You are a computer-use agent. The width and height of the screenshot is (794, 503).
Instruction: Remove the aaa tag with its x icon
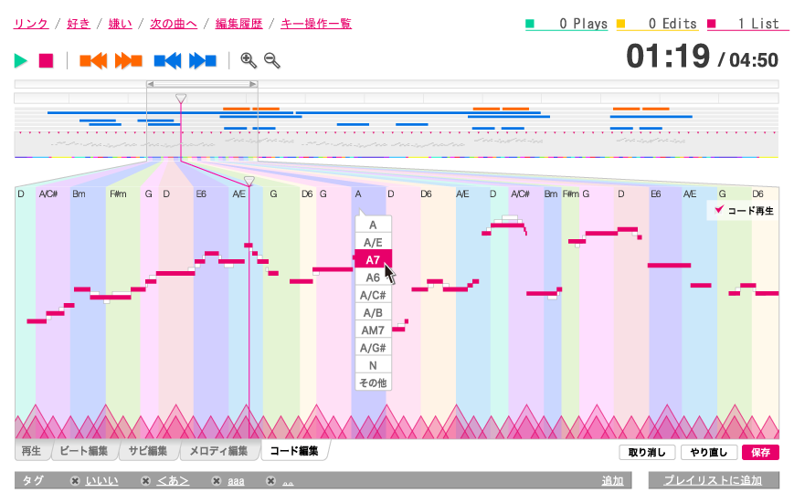pos(217,481)
